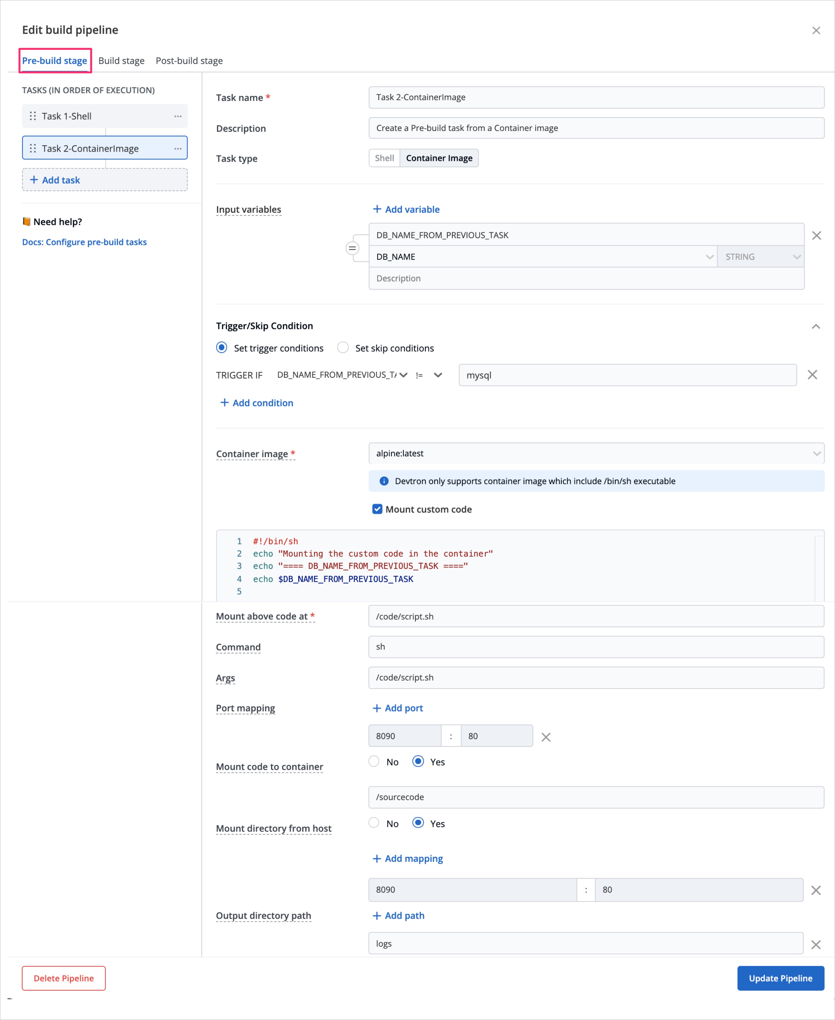The height and width of the screenshot is (1020, 835).
Task: Edit the logs output directory field
Action: point(586,943)
